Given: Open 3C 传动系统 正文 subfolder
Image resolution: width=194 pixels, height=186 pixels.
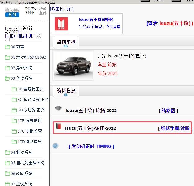Looking at the screenshot, I should point(33,99).
